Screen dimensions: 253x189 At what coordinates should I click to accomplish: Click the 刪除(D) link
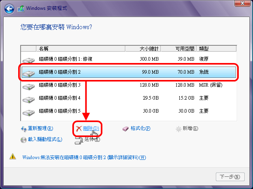click(x=91, y=128)
